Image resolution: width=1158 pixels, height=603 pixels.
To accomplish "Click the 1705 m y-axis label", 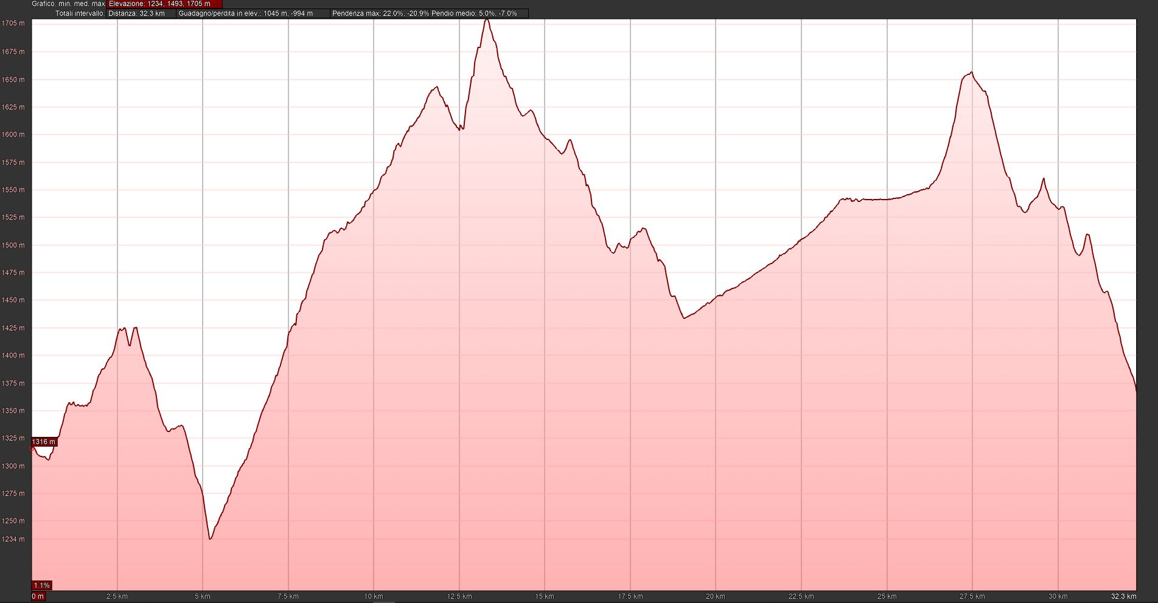I will [x=13, y=23].
